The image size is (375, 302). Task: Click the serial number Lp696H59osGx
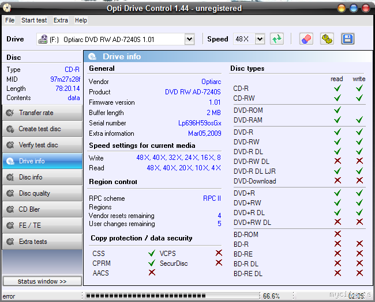click(200, 123)
